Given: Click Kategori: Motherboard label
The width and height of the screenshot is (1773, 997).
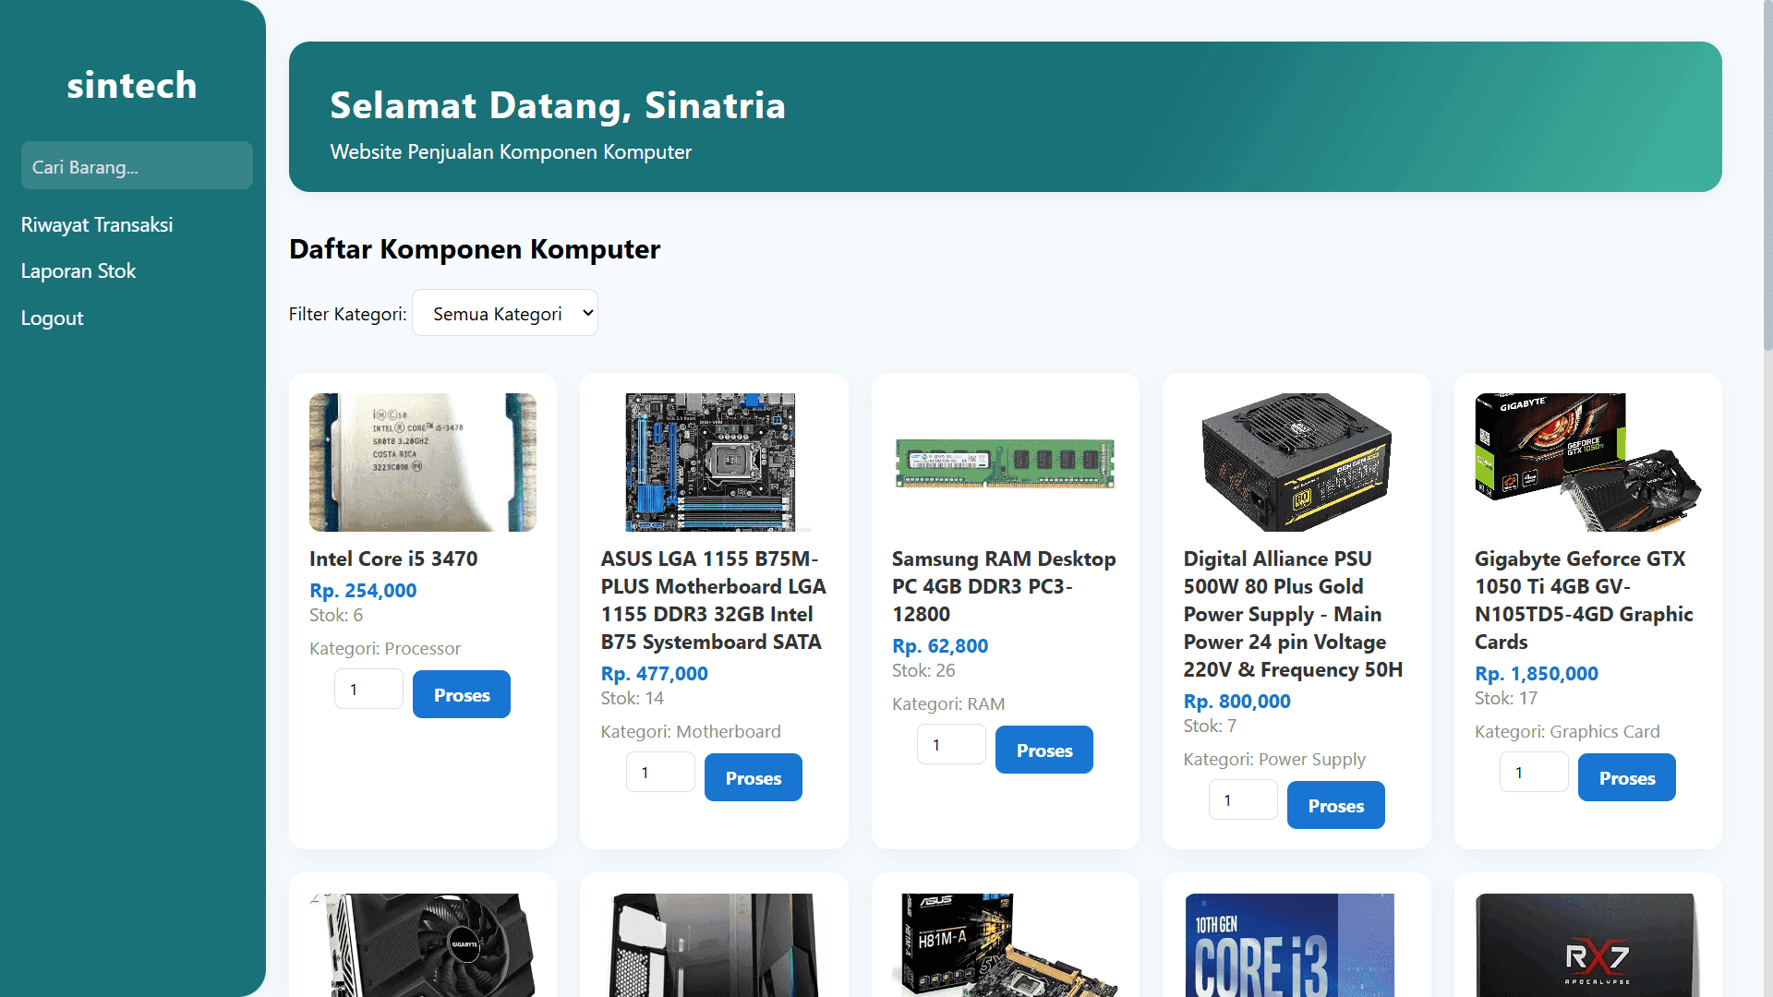Looking at the screenshot, I should [x=691, y=731].
